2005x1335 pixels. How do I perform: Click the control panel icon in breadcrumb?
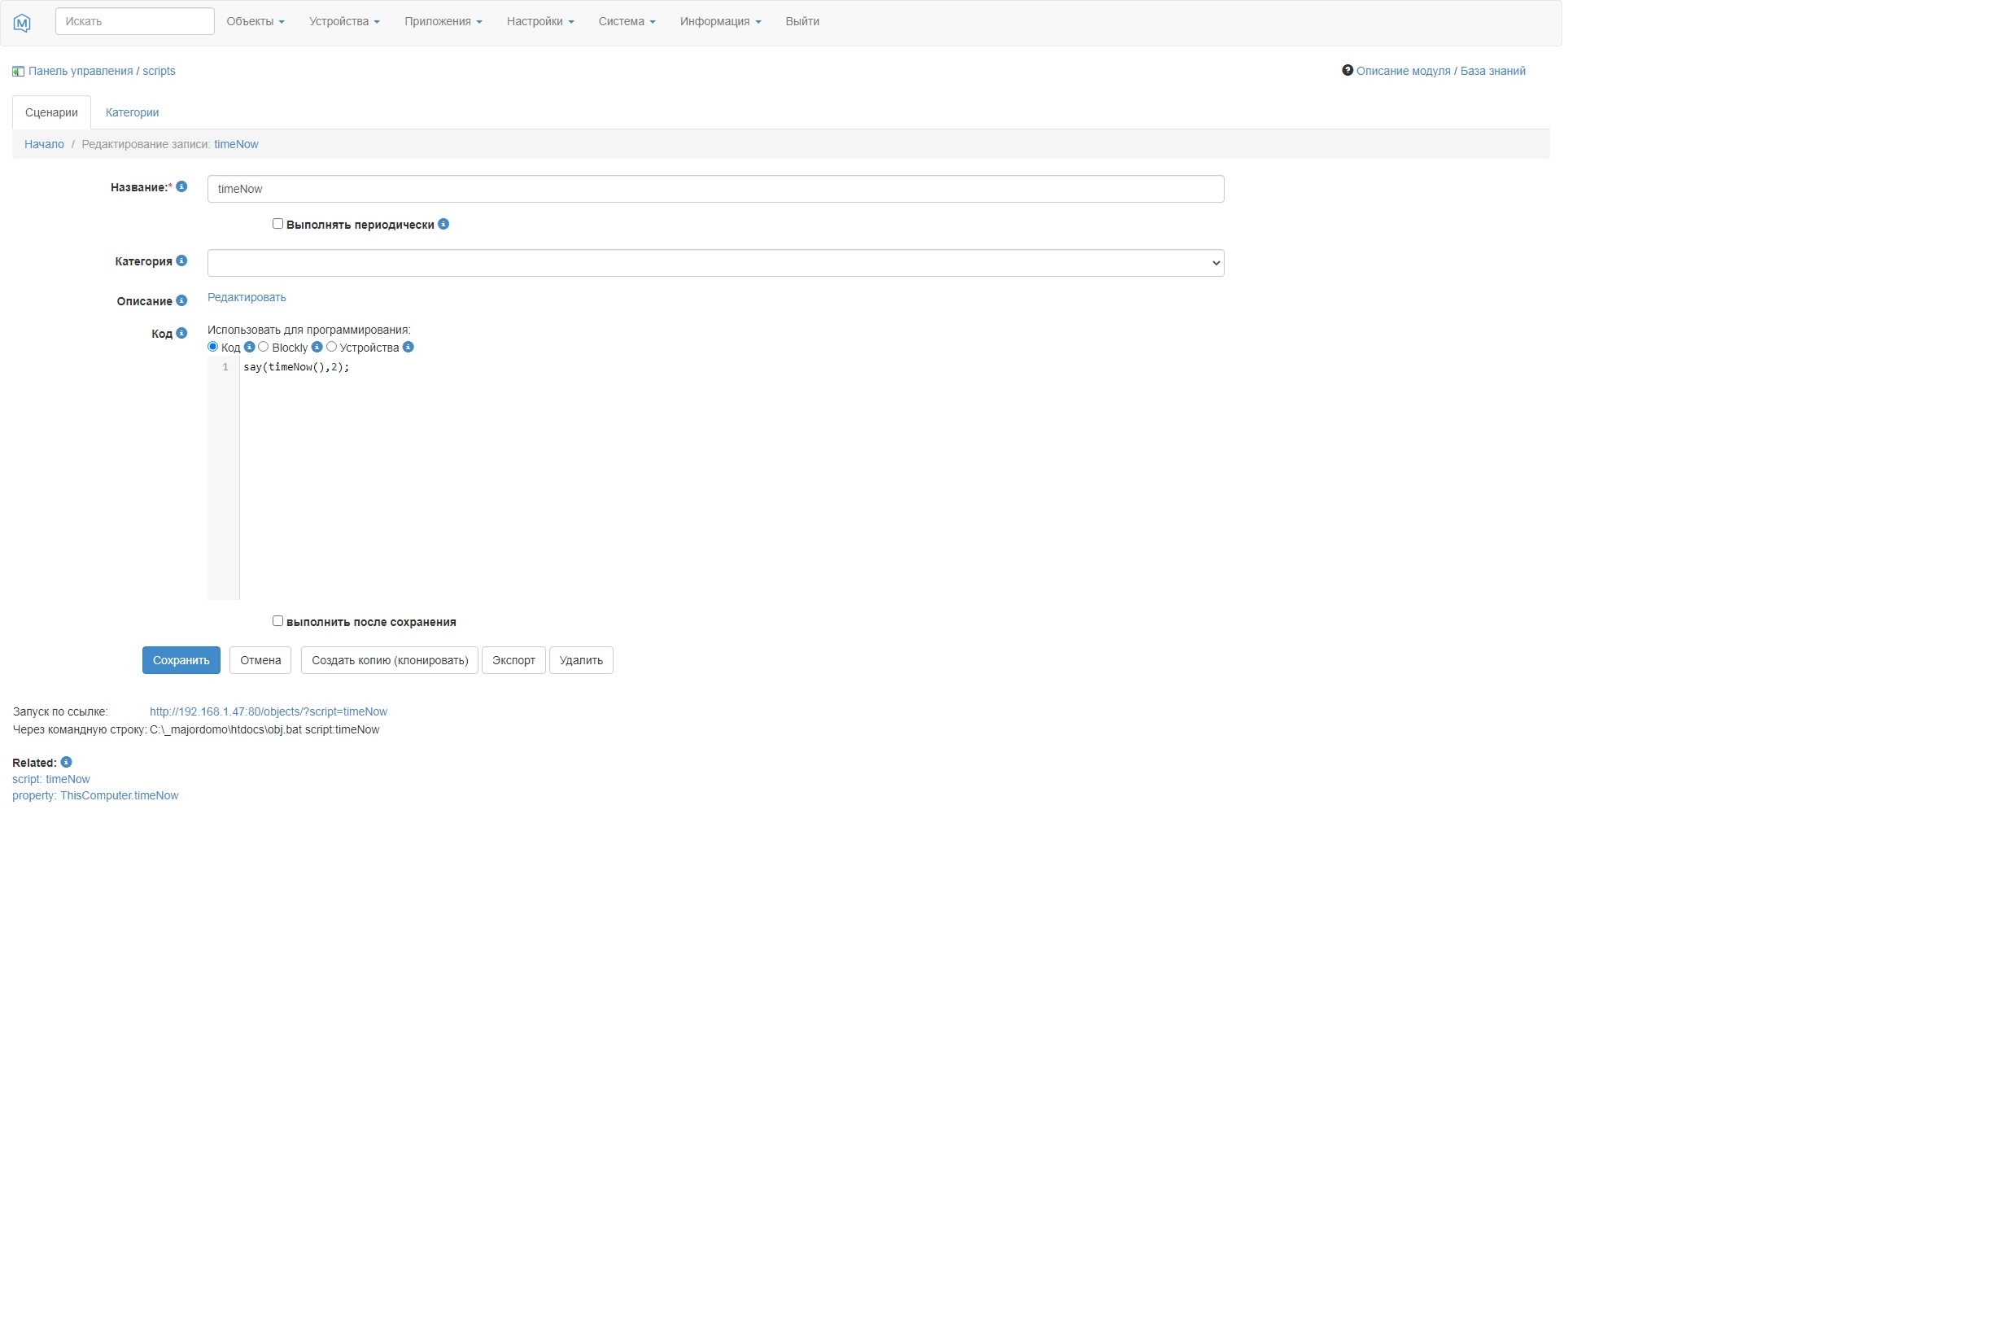pos(18,72)
